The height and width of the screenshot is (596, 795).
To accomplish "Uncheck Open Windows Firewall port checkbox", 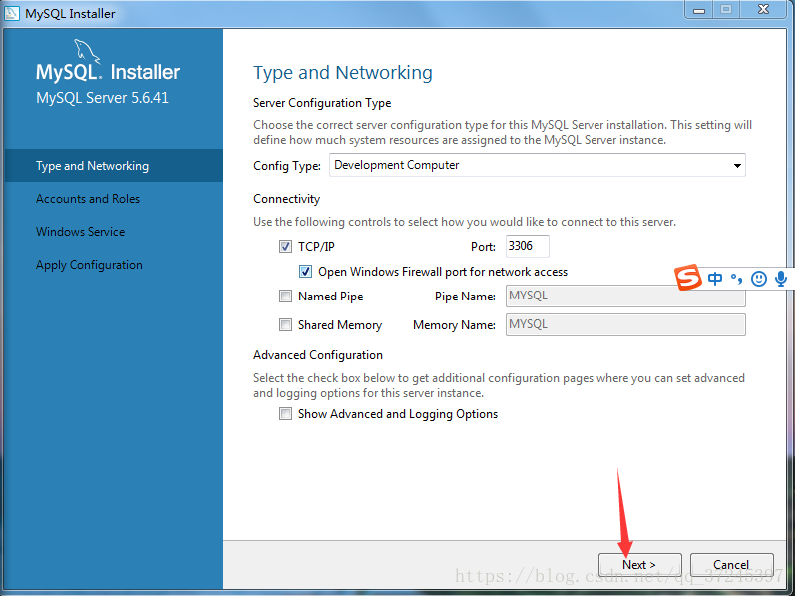I will pos(305,272).
